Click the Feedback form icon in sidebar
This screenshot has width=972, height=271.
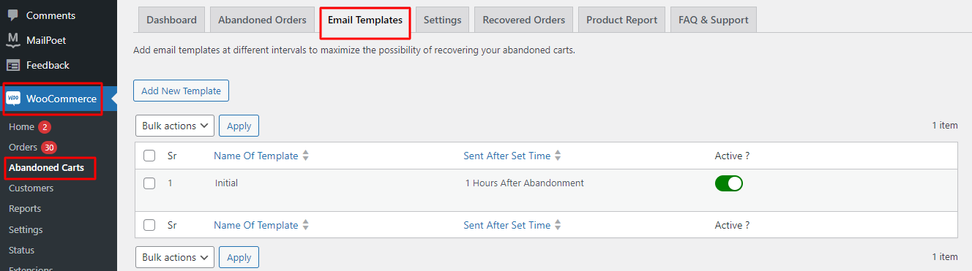coord(13,65)
